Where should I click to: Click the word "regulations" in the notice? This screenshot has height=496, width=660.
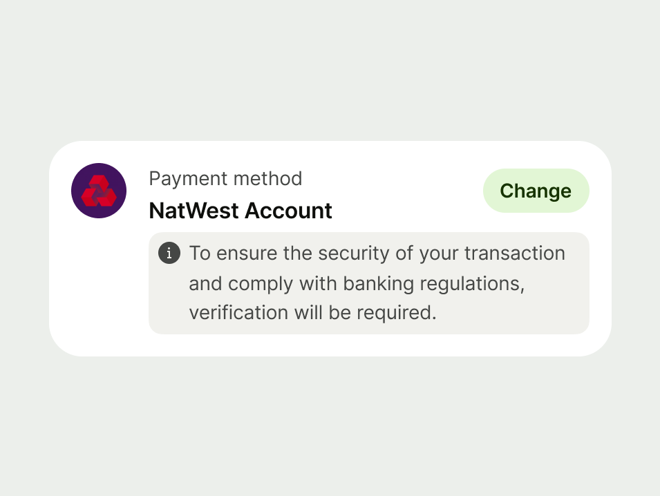tap(469, 284)
